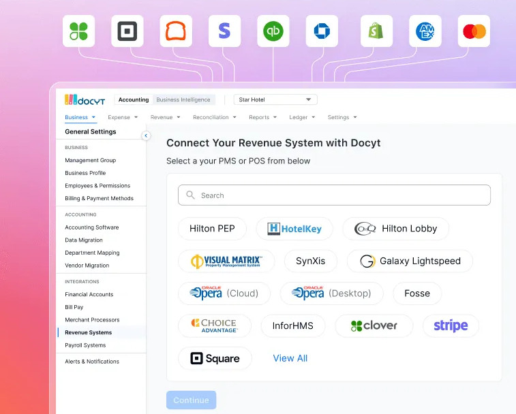Image resolution: width=516 pixels, height=414 pixels.
Task: Click the Mastercard icon tile
Action: pyautogui.click(x=474, y=31)
